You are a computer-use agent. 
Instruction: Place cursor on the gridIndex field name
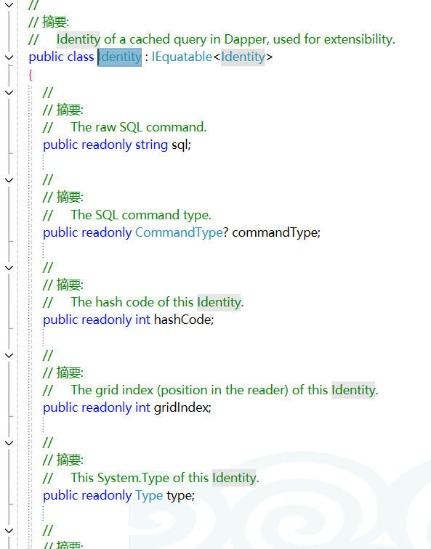181,407
